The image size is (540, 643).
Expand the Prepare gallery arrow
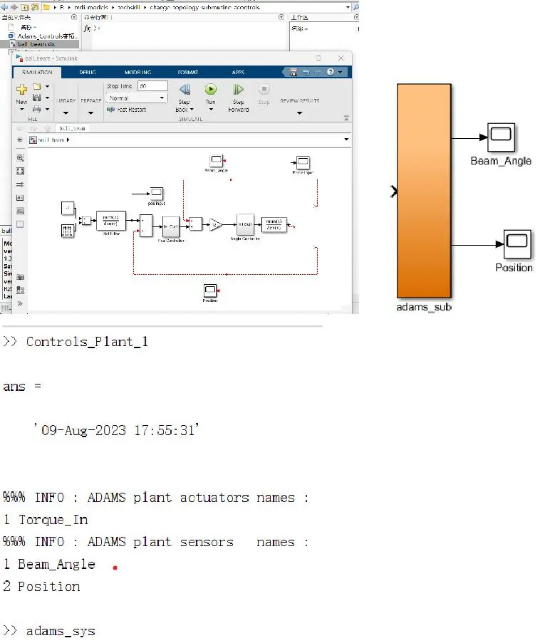tap(90, 113)
